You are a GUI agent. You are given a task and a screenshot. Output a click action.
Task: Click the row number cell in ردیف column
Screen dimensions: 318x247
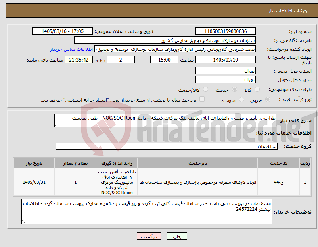point(305,182)
